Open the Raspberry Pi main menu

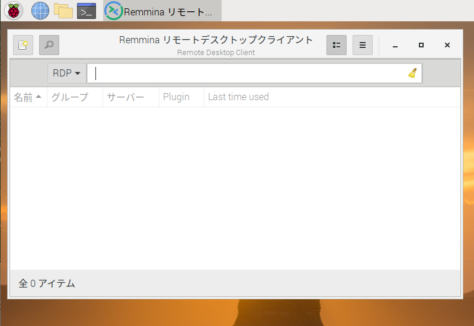tap(14, 11)
